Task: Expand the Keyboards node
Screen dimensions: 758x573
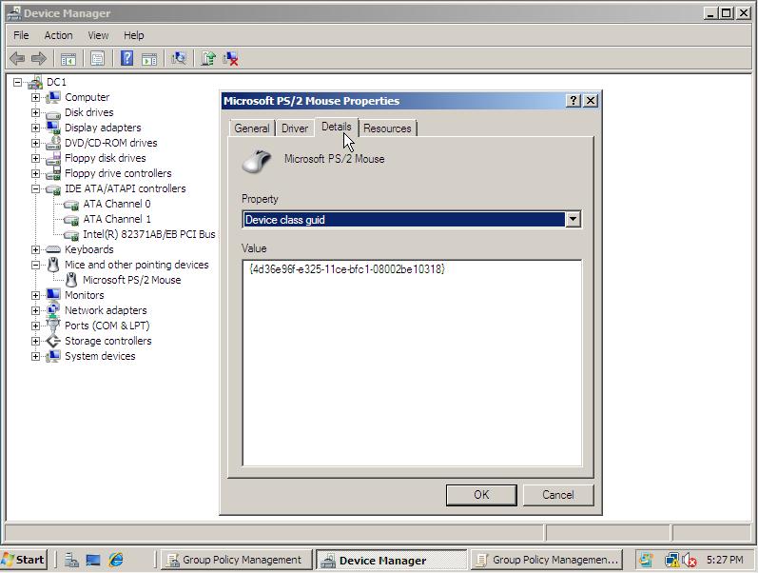Action: 35,249
